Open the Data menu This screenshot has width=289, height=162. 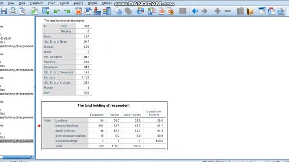22,3
